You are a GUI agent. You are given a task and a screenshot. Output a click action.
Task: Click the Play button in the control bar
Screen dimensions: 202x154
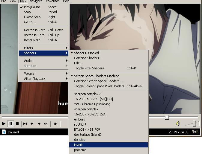point(4,123)
